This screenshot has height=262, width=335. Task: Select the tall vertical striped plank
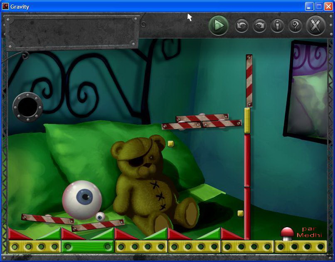coord(249,80)
